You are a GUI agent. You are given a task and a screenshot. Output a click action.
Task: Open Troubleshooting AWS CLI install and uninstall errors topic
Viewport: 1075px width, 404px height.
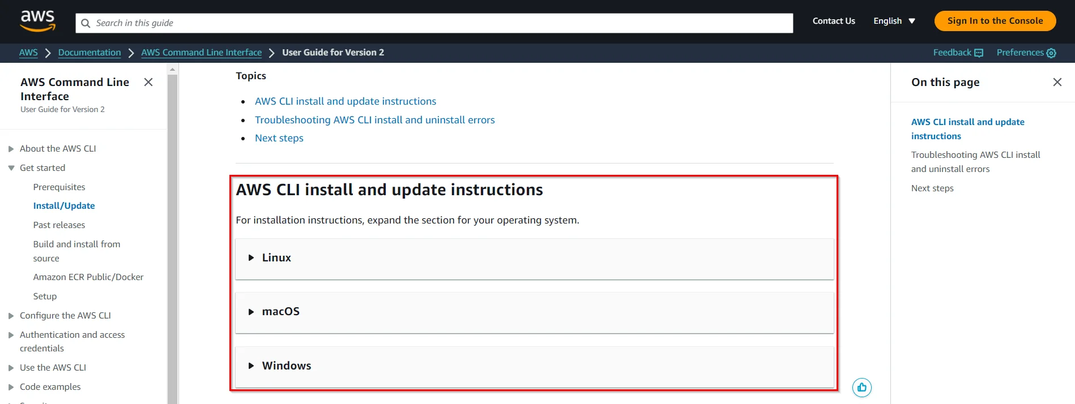[375, 120]
